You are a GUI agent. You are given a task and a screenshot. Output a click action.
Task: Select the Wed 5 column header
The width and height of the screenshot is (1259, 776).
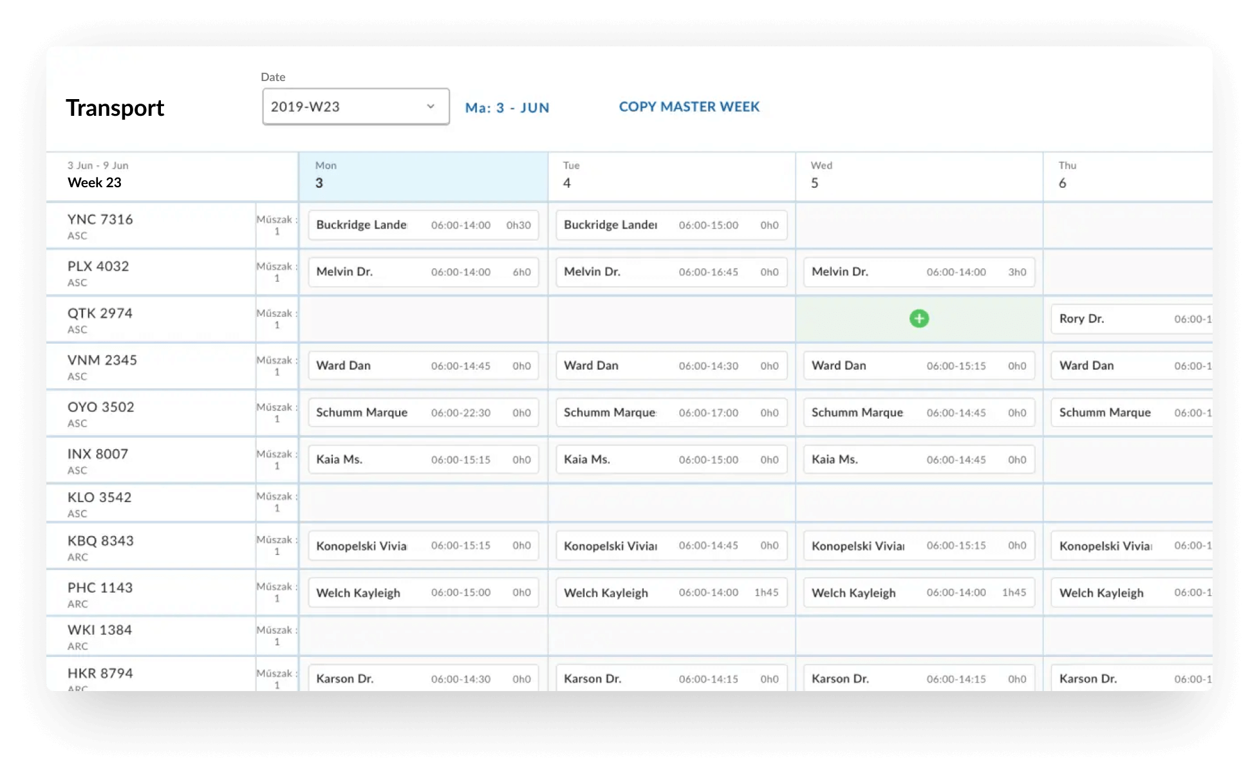click(919, 176)
